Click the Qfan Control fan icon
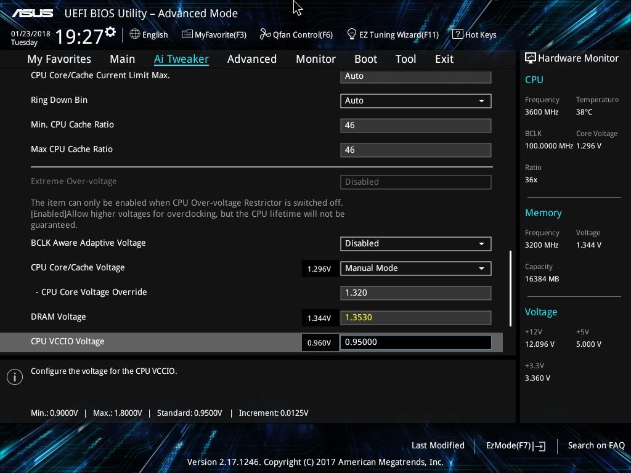The width and height of the screenshot is (631, 473). click(x=265, y=34)
